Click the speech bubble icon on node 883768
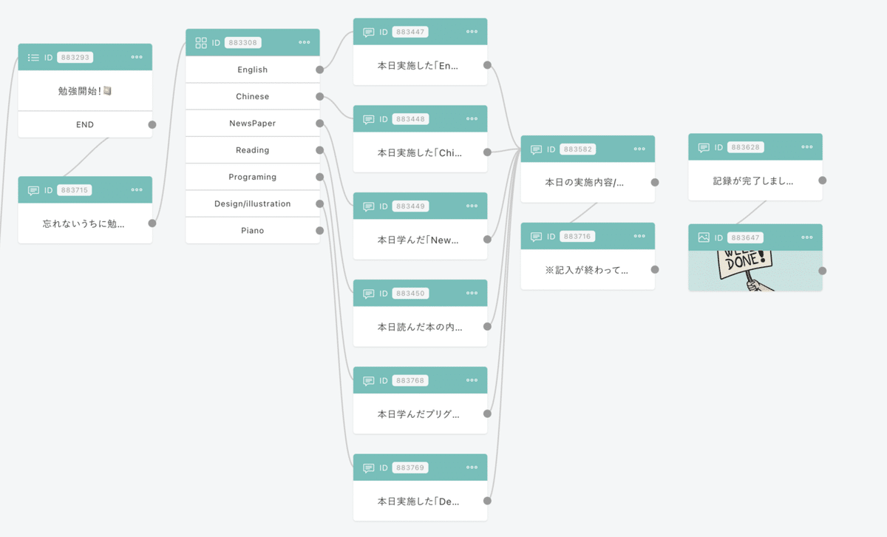Image resolution: width=887 pixels, height=537 pixels. pyautogui.click(x=367, y=380)
